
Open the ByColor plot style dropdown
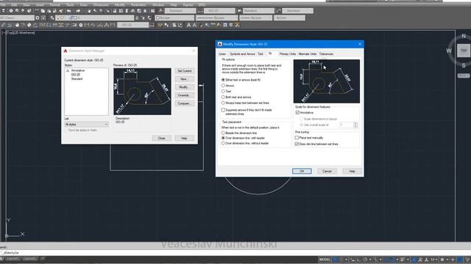[x=289, y=18]
